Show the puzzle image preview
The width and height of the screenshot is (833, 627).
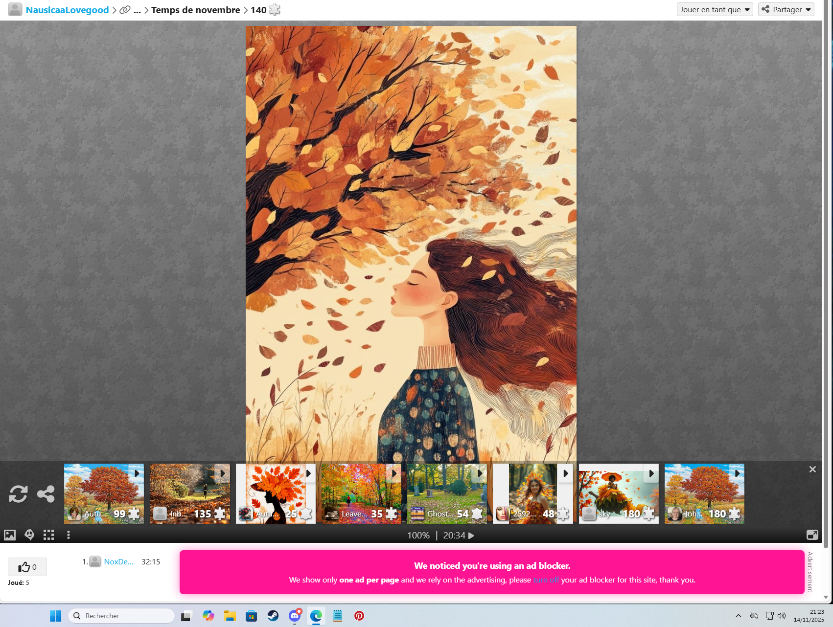pyautogui.click(x=10, y=535)
